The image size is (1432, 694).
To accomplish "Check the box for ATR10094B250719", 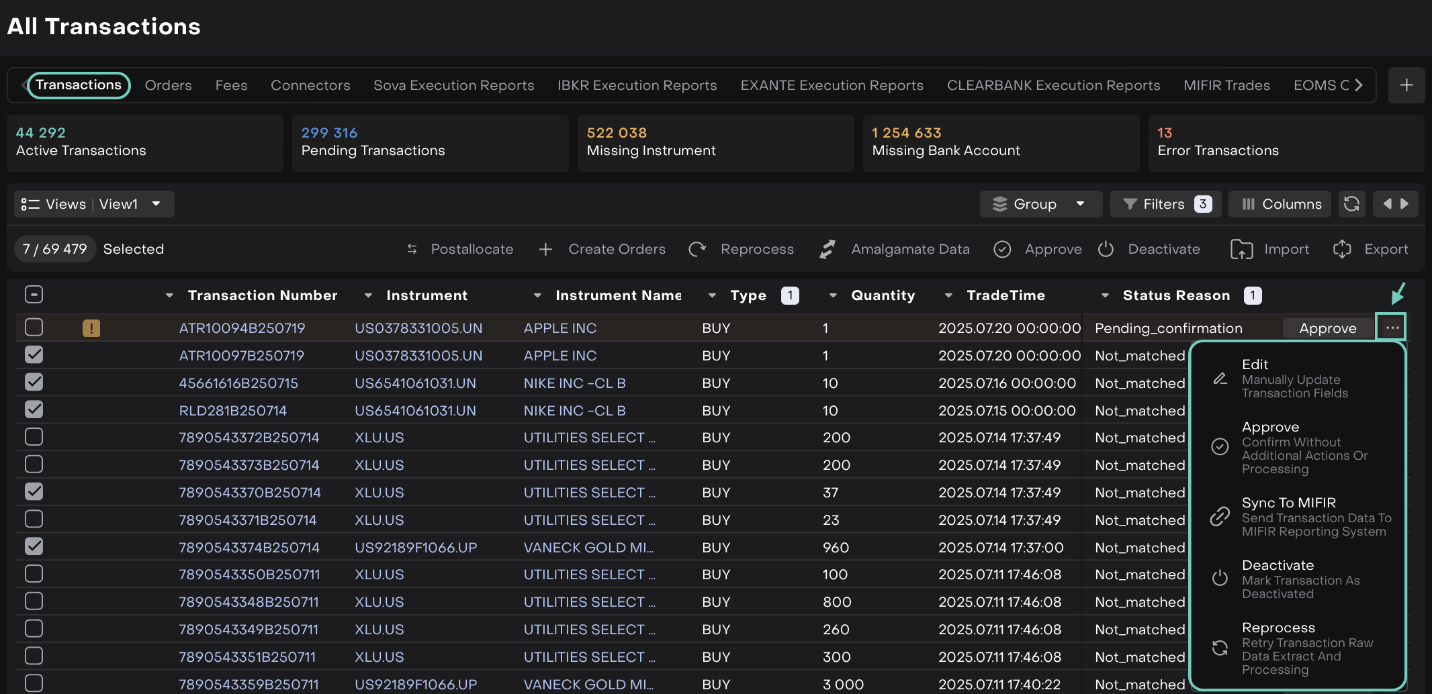I will [x=34, y=328].
